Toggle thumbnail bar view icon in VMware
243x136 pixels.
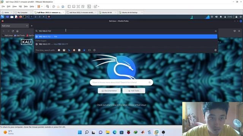74,6
